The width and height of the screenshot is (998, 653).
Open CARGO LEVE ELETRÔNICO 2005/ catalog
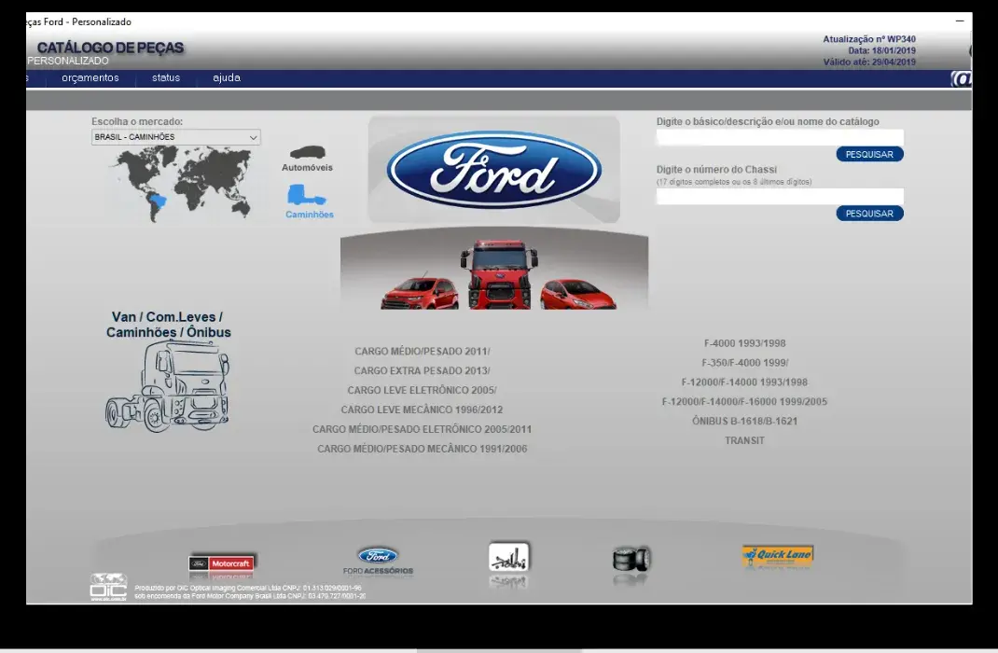pos(422,390)
